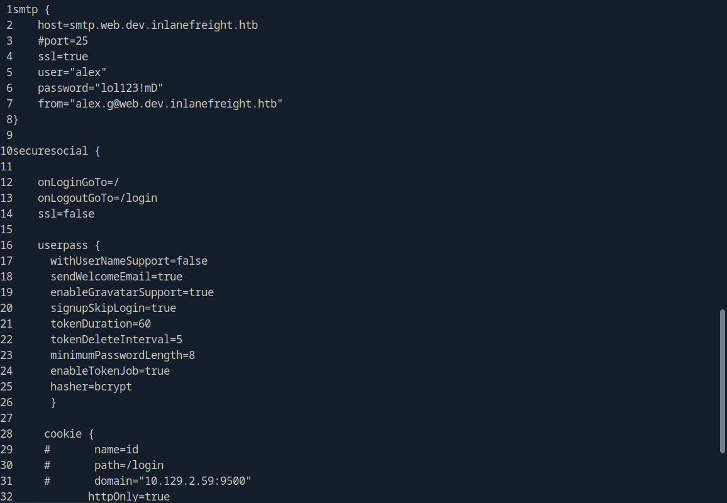Click the 'cookie {' block header
Image resolution: width=727 pixels, height=503 pixels.
tap(69, 434)
